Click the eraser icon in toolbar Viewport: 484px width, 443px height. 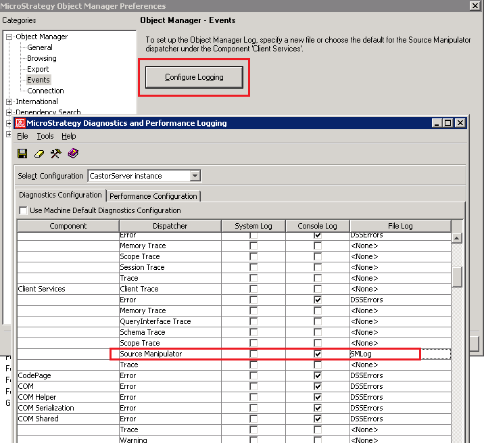[x=39, y=154]
